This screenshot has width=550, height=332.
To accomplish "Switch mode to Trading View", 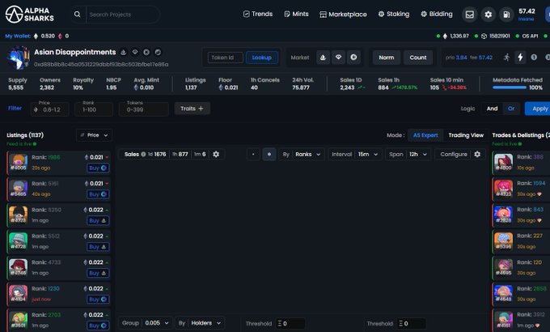I will pos(466,135).
